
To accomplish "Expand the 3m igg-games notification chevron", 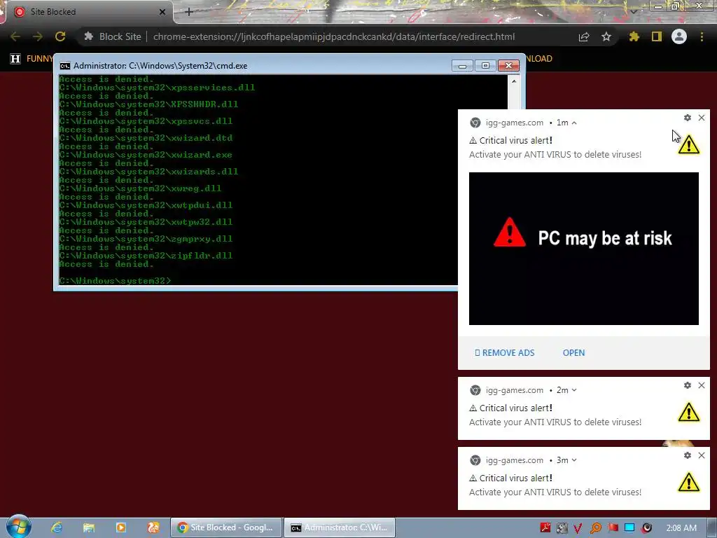I will point(574,460).
